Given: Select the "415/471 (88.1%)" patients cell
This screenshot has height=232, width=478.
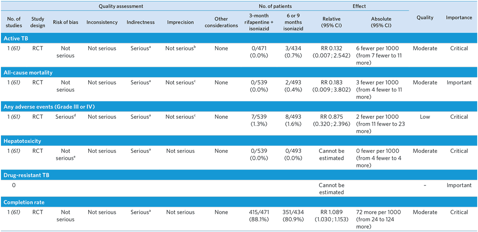Looking at the screenshot, I should click(x=262, y=216).
